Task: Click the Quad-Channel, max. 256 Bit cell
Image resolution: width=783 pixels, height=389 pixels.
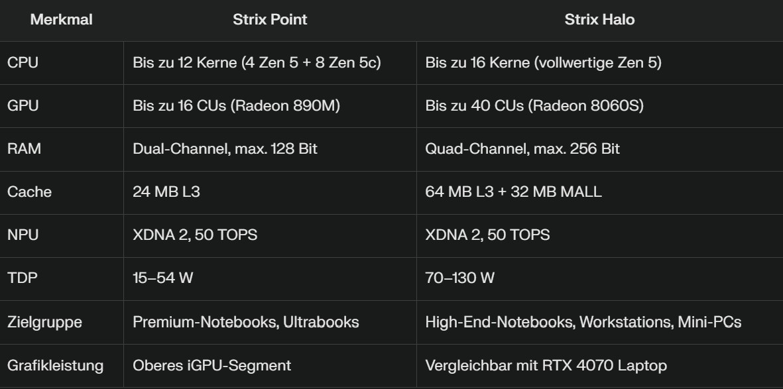Action: [522, 149]
